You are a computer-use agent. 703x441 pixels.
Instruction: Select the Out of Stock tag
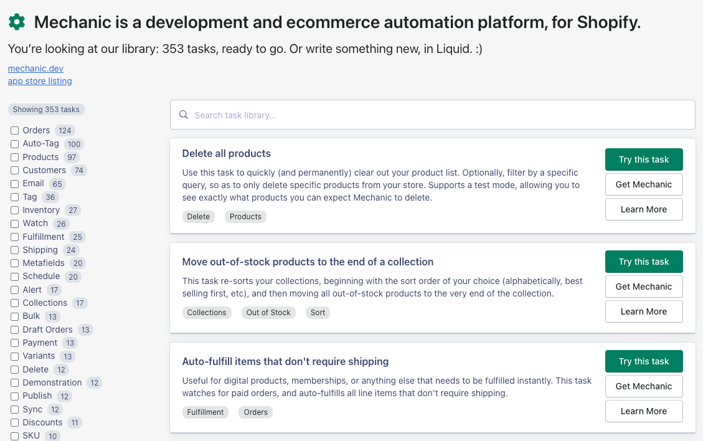point(268,313)
